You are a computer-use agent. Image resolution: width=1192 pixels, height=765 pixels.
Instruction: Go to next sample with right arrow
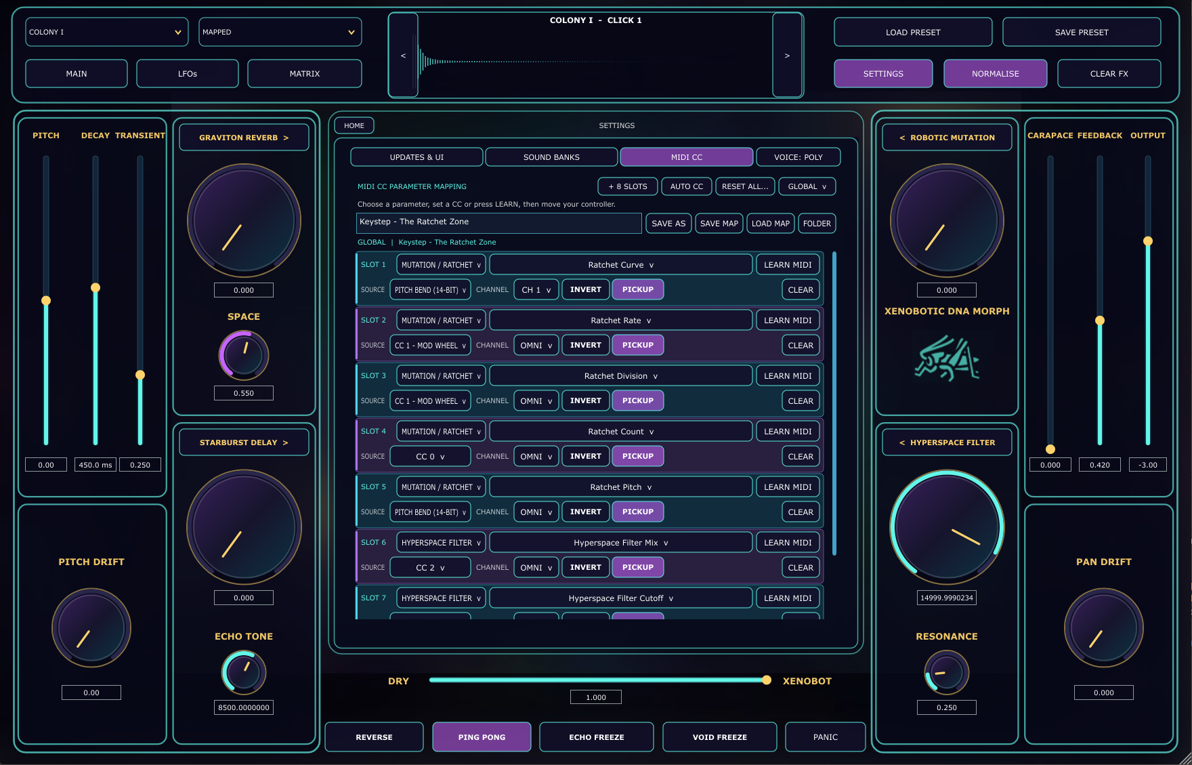pyautogui.click(x=787, y=56)
